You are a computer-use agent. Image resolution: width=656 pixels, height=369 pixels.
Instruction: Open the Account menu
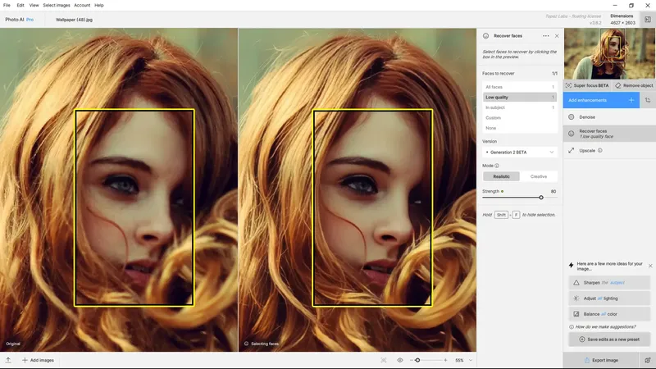tap(82, 6)
